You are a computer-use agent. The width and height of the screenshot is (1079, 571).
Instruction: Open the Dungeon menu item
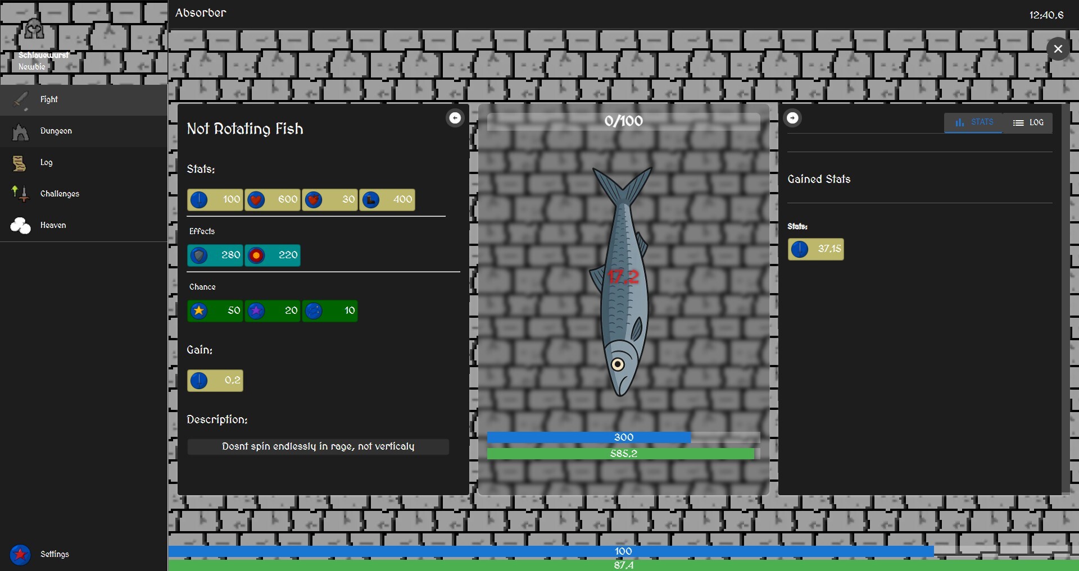coord(83,131)
